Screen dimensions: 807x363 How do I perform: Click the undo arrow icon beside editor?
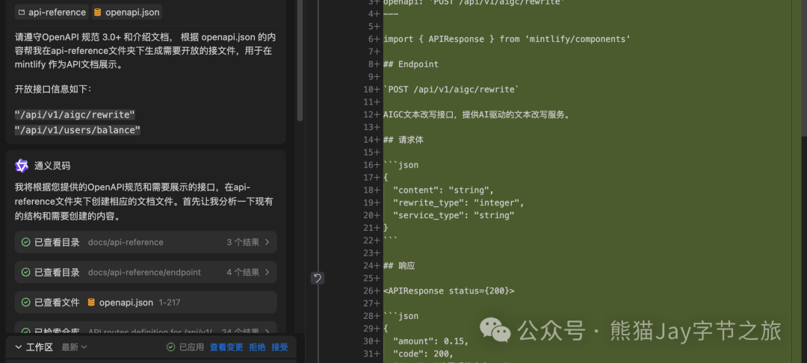click(318, 279)
